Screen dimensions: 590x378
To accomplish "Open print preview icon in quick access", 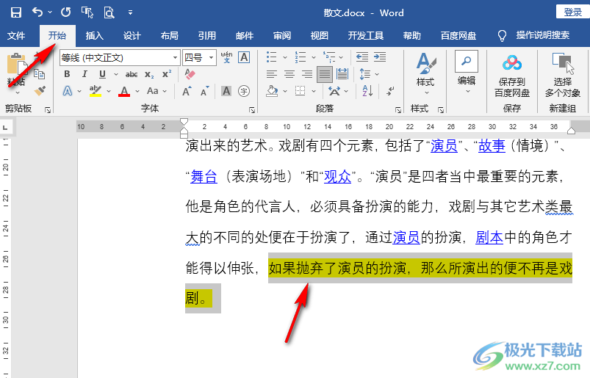I will 109,12.
